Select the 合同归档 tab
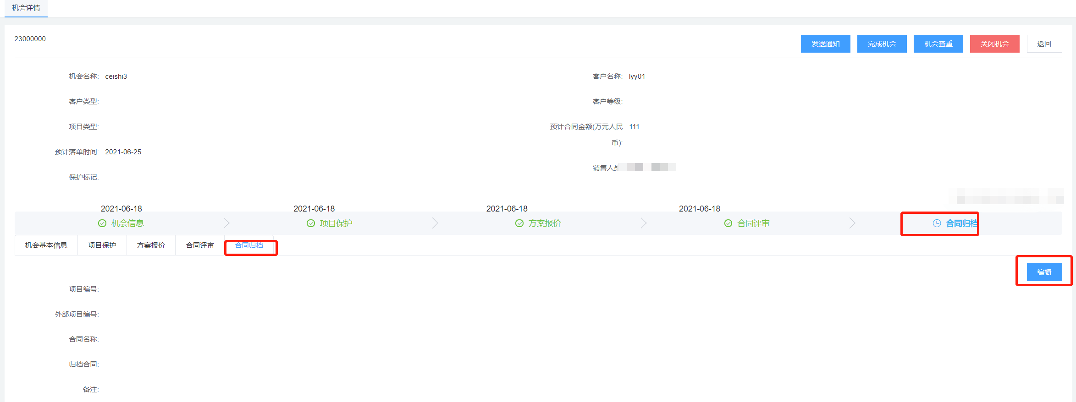 (249, 245)
